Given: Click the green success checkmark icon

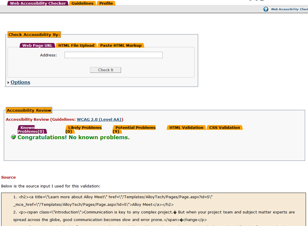Looking at the screenshot, I should [x=13, y=137].
